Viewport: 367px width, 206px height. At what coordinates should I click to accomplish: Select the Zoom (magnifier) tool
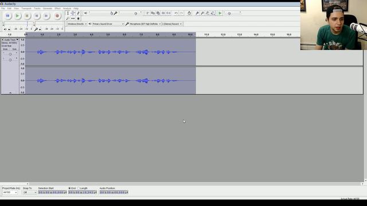68,18
